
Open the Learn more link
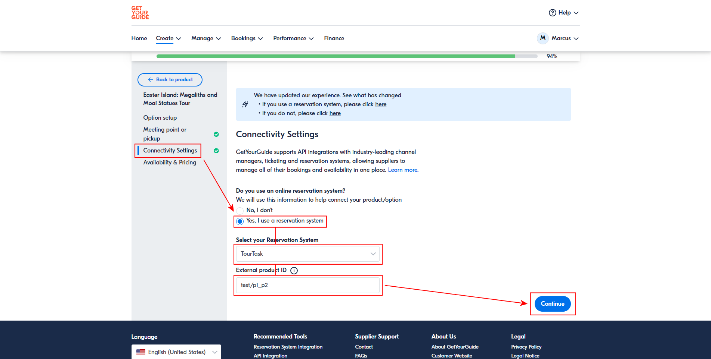(403, 170)
